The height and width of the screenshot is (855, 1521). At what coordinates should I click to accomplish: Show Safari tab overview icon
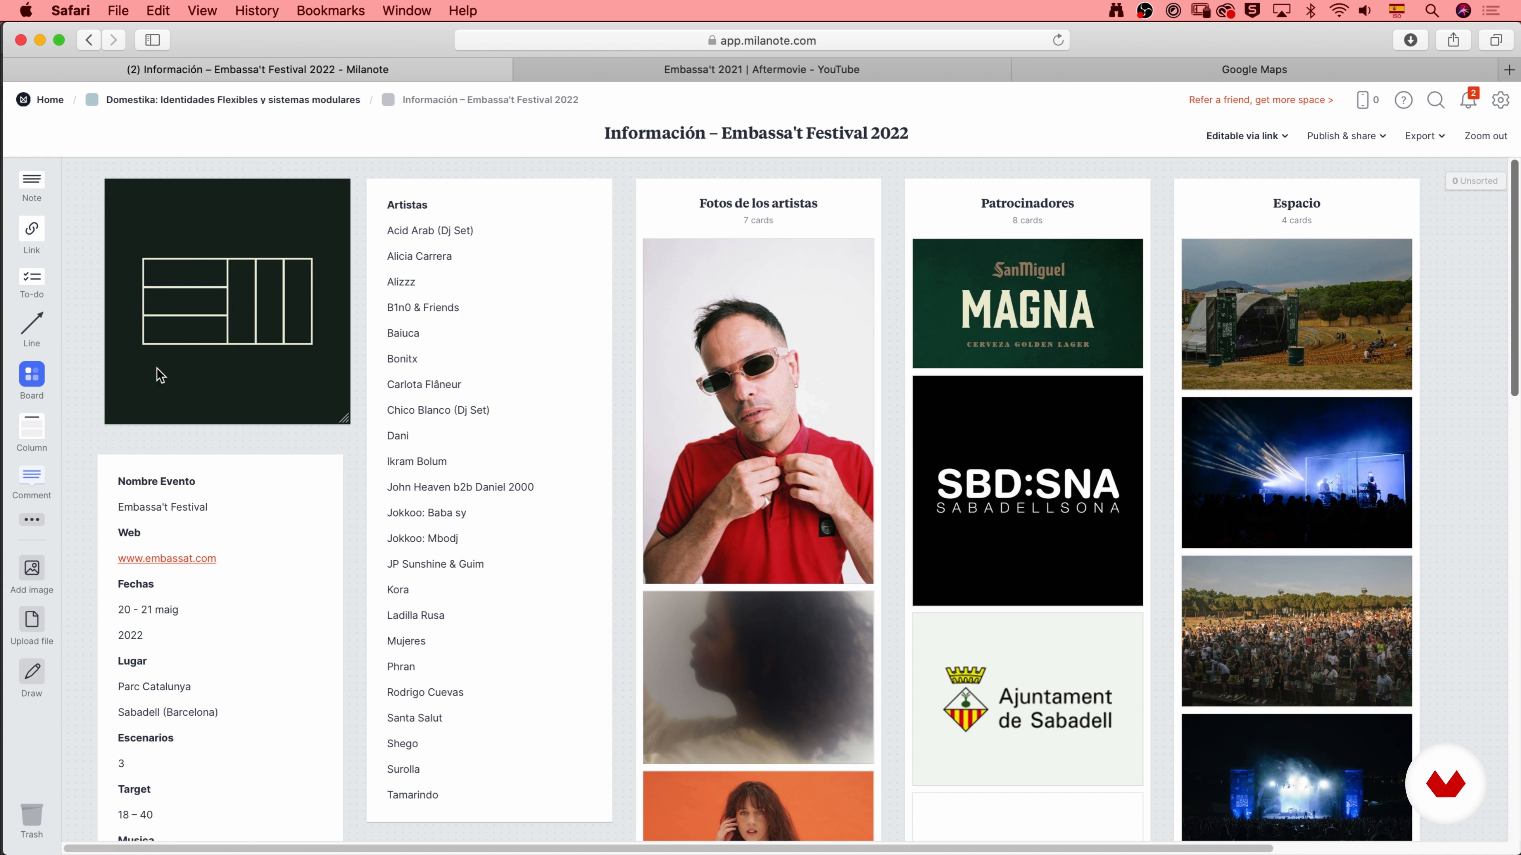(1496, 40)
